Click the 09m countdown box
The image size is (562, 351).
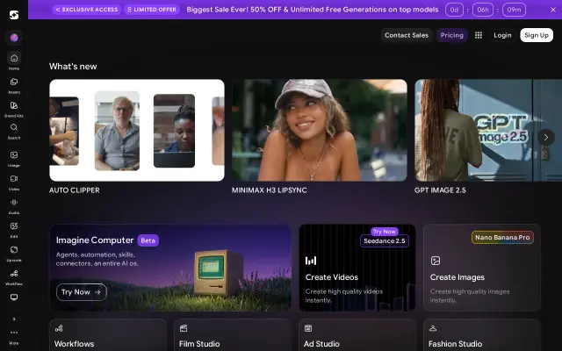(x=514, y=10)
